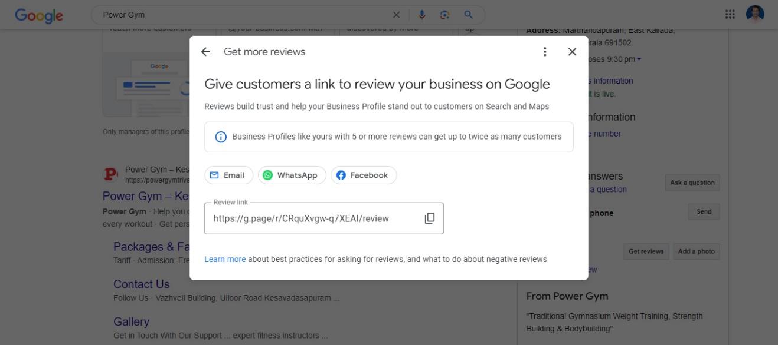Share review link via WhatsApp
The image size is (778, 345).
(292, 175)
